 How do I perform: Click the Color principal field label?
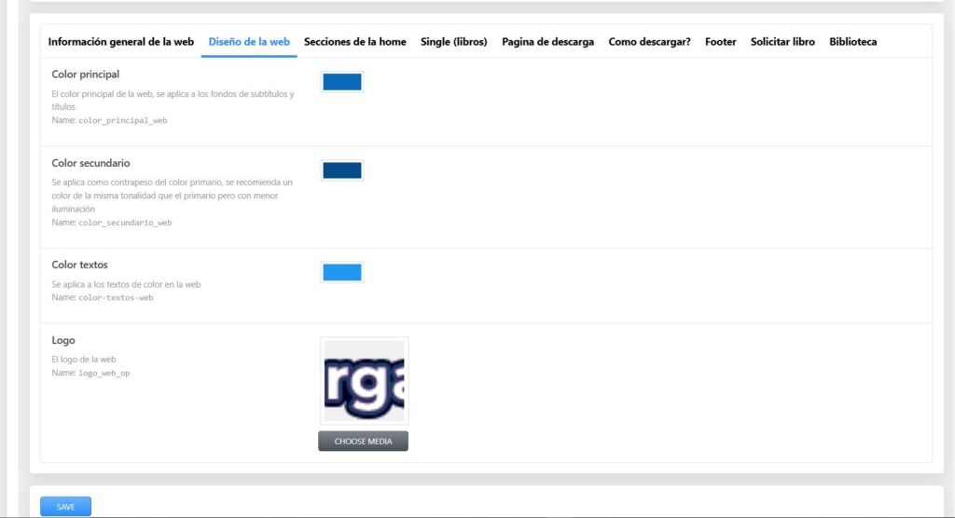[86, 75]
